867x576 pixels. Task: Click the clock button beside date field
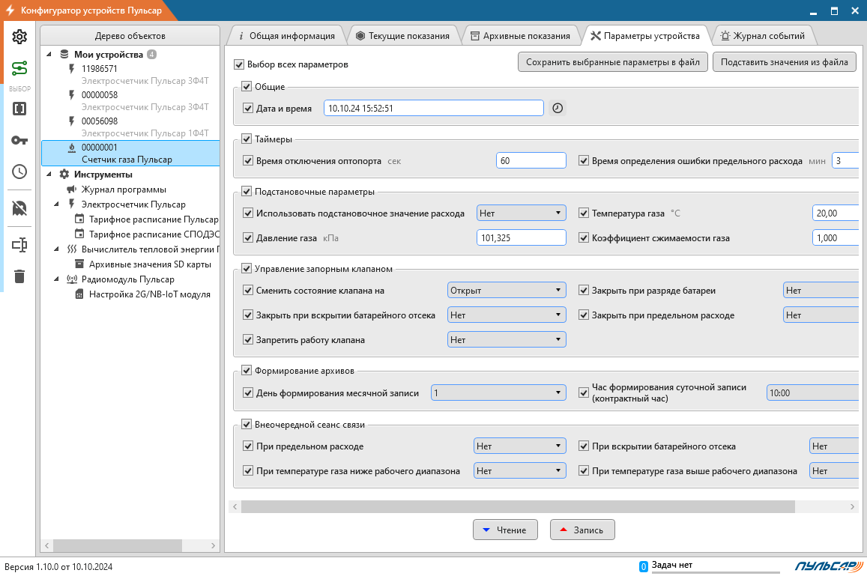click(x=558, y=108)
